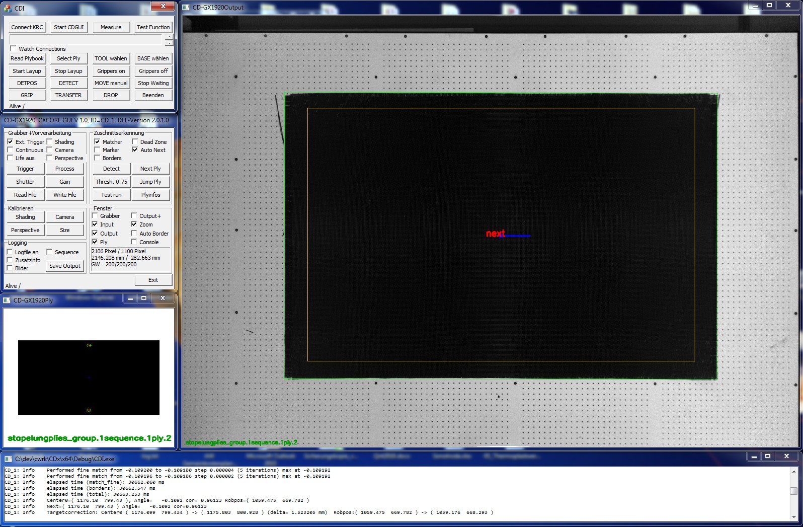Viewport: 803px width, 527px height.
Task: Disable the Ext. Trigger checkbox
Action: pyautogui.click(x=10, y=142)
